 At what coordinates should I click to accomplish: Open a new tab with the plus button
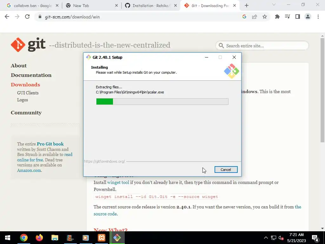(x=246, y=6)
